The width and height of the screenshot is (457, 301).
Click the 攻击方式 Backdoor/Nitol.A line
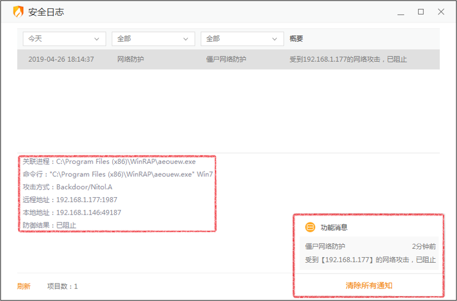[68, 187]
